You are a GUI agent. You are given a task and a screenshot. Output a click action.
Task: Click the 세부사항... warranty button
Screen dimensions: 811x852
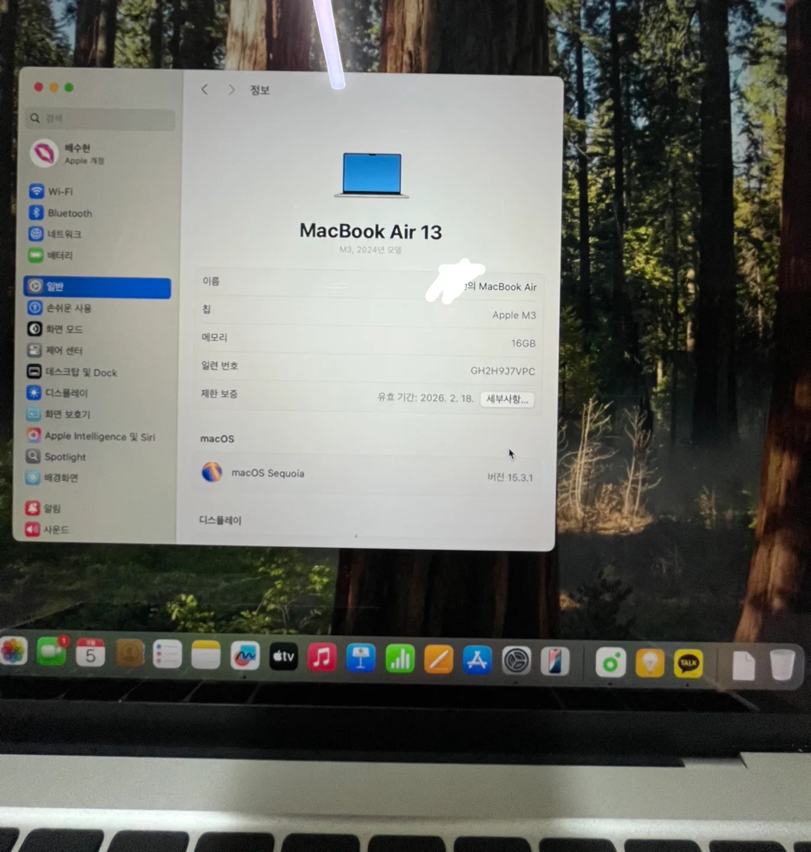(x=507, y=399)
